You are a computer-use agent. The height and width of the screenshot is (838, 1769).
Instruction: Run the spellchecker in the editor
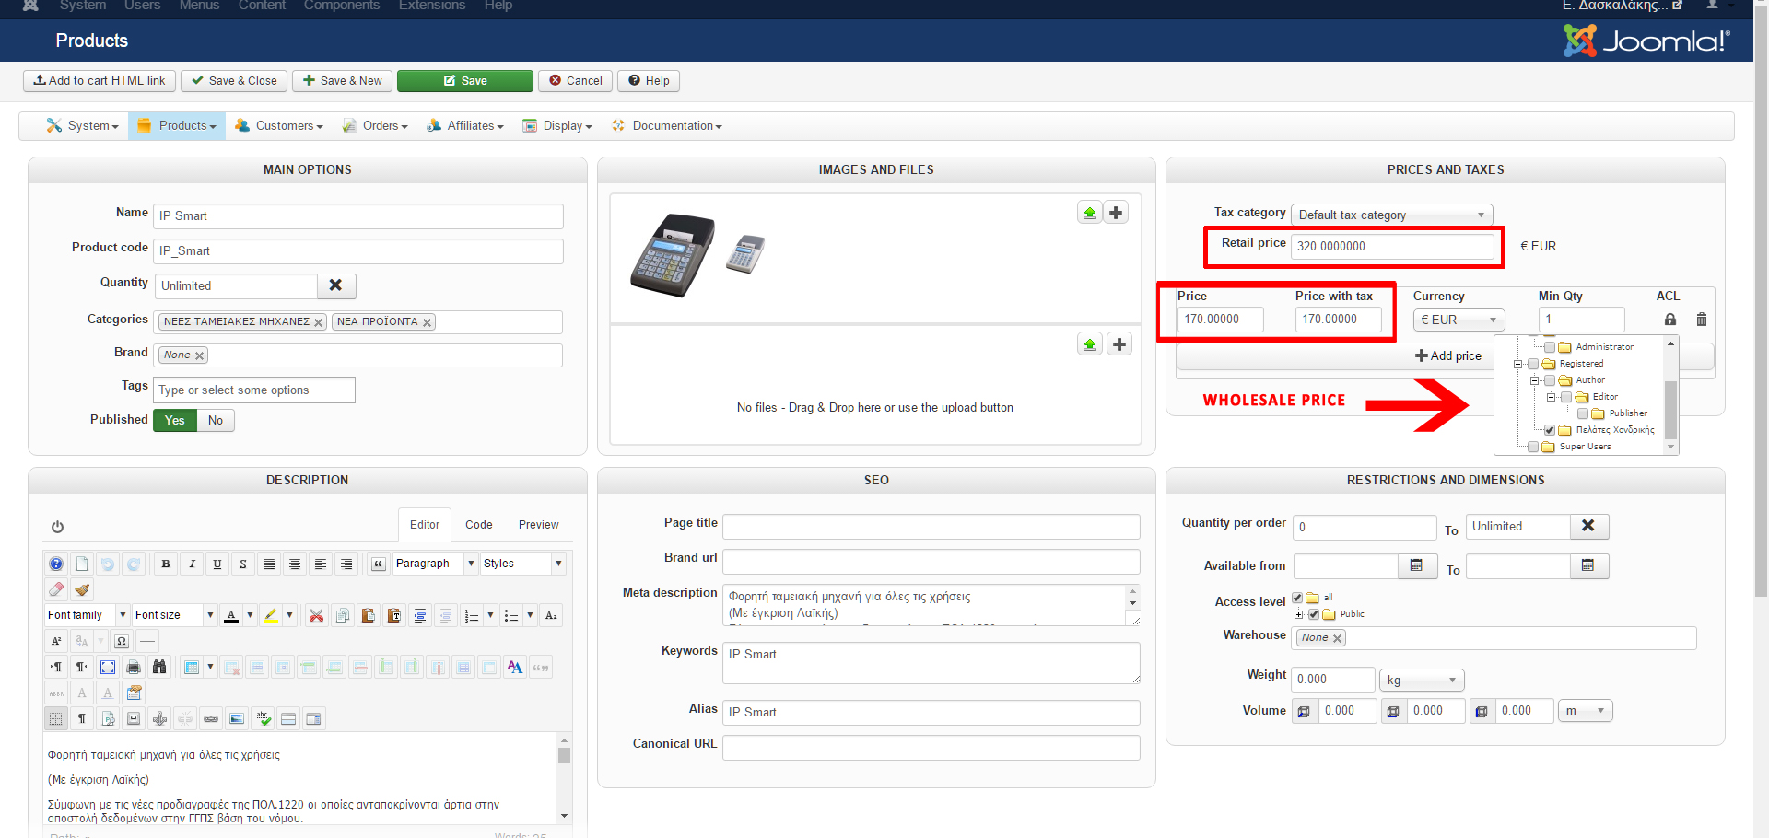point(264,718)
